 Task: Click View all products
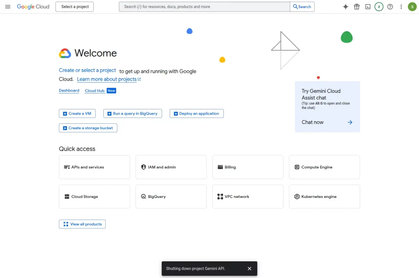click(82, 224)
